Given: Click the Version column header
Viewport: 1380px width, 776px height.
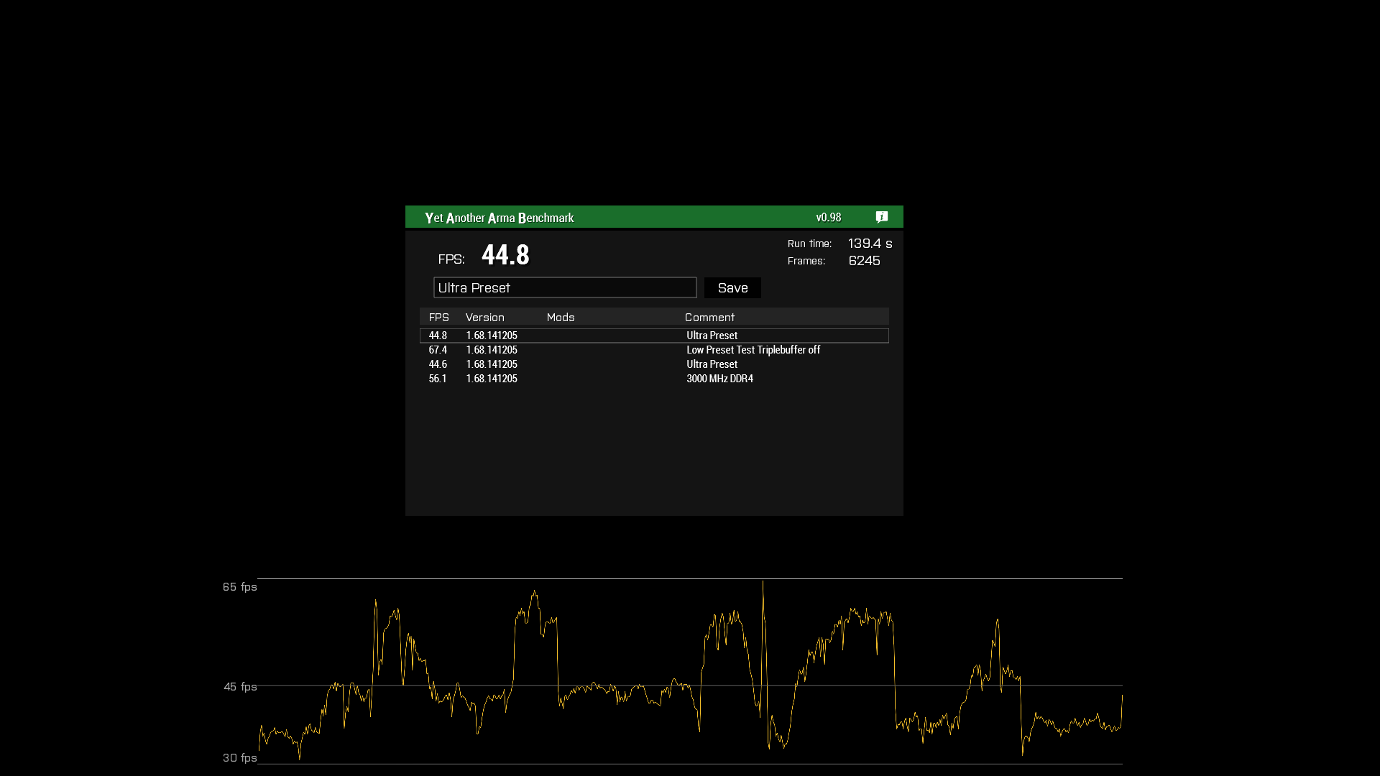Looking at the screenshot, I should coord(484,318).
